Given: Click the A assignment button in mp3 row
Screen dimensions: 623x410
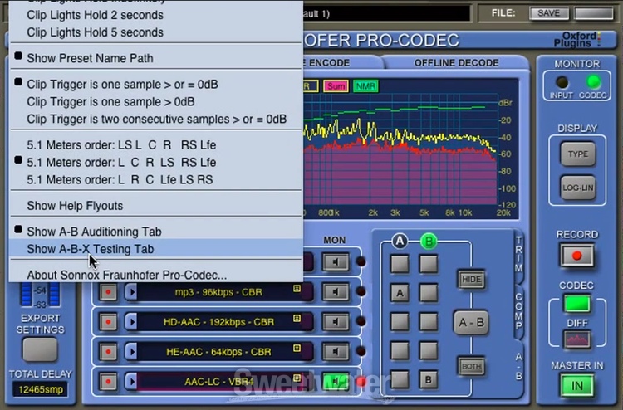Looking at the screenshot, I should 400,293.
